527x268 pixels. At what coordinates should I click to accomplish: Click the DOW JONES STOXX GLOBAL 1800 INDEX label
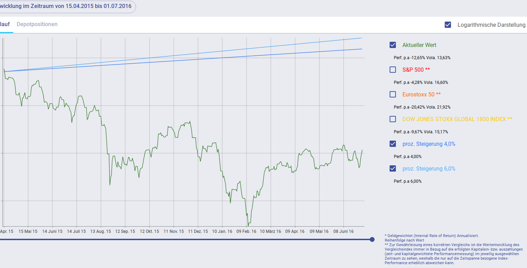pos(457,119)
